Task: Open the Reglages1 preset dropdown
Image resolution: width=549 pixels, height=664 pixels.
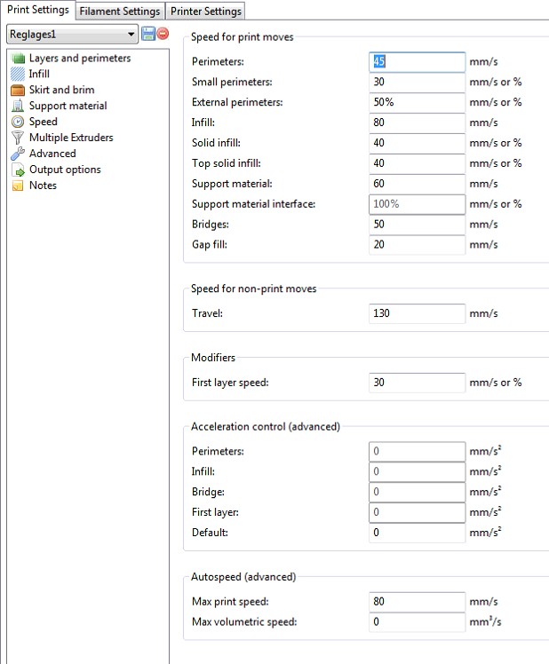Action: (72, 34)
